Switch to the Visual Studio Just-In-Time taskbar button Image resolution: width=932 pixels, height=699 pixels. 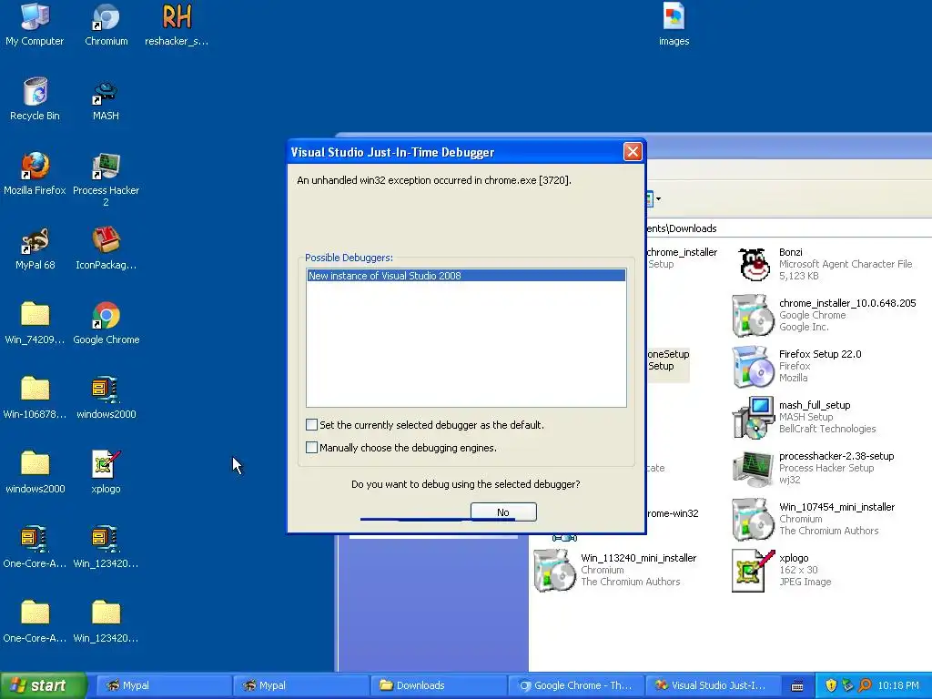pos(713,685)
